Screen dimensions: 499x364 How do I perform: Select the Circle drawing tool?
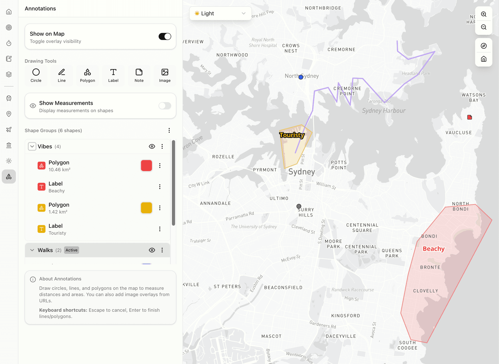coord(36,76)
